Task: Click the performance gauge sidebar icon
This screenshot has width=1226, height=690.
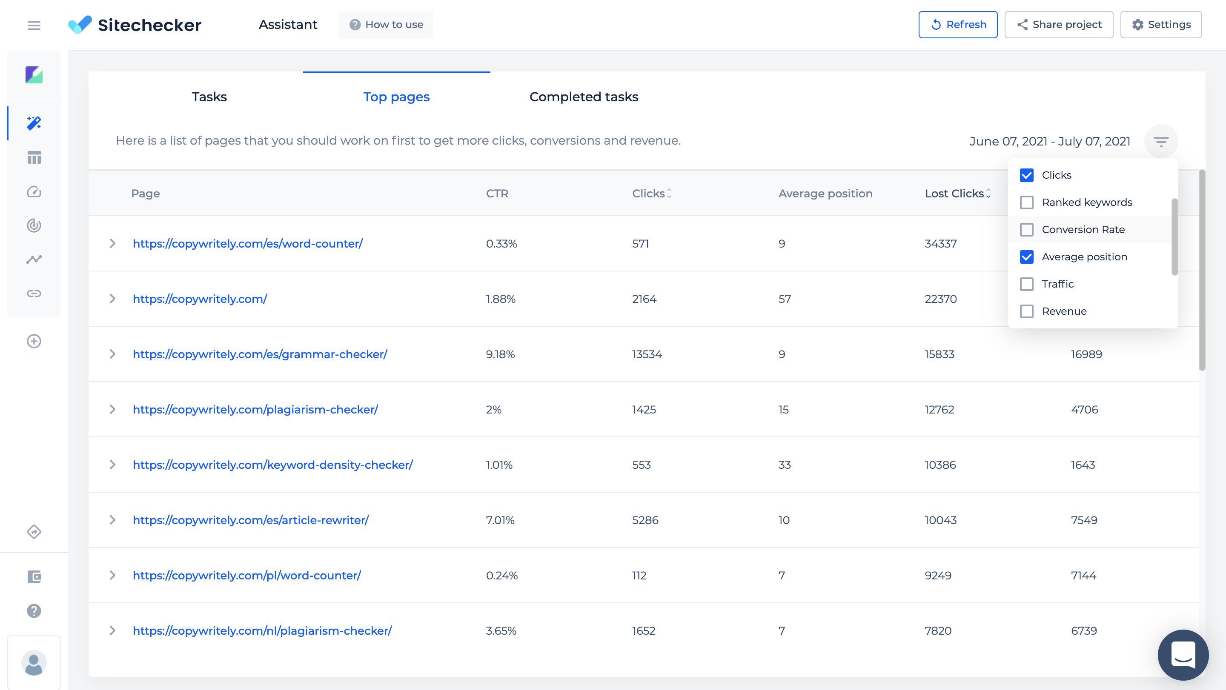Action: [34, 192]
